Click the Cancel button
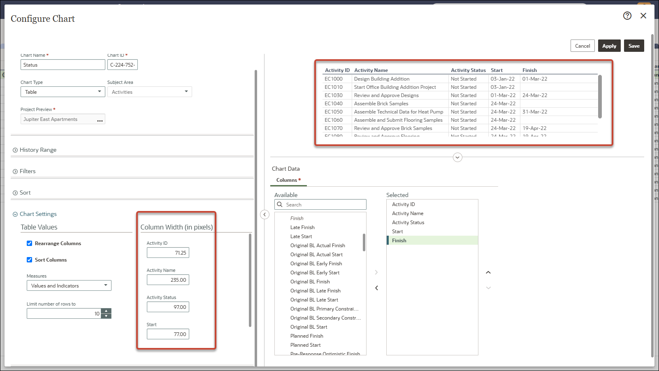This screenshot has width=659, height=371. pyautogui.click(x=582, y=46)
